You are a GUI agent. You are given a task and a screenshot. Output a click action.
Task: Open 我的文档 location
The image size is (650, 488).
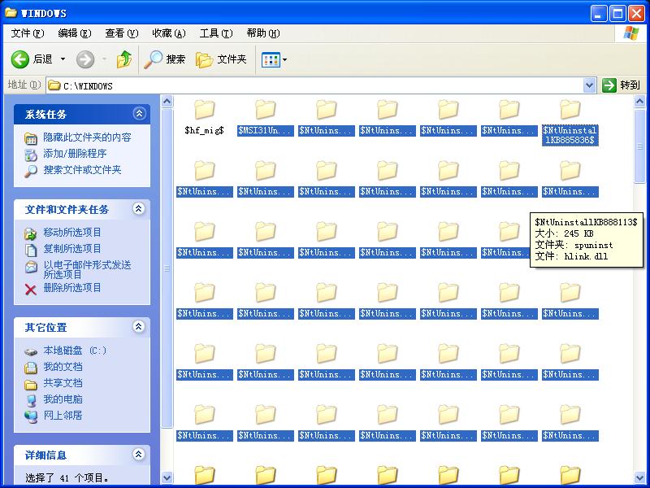click(x=63, y=367)
